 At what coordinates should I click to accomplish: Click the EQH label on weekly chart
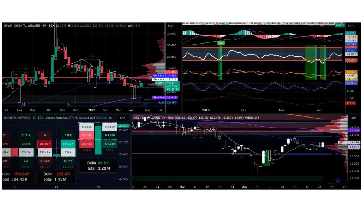[x=92, y=56]
